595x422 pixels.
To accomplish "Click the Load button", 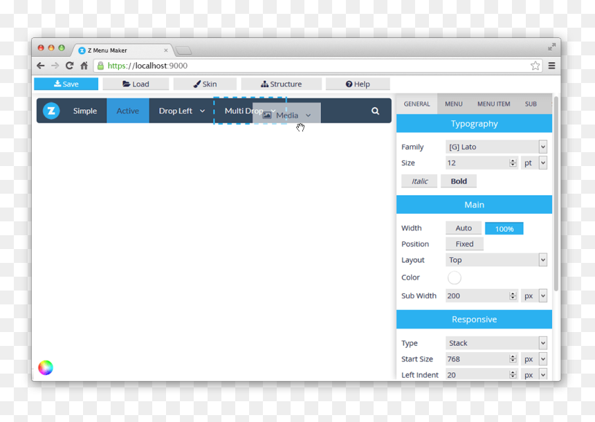I will click(x=136, y=84).
